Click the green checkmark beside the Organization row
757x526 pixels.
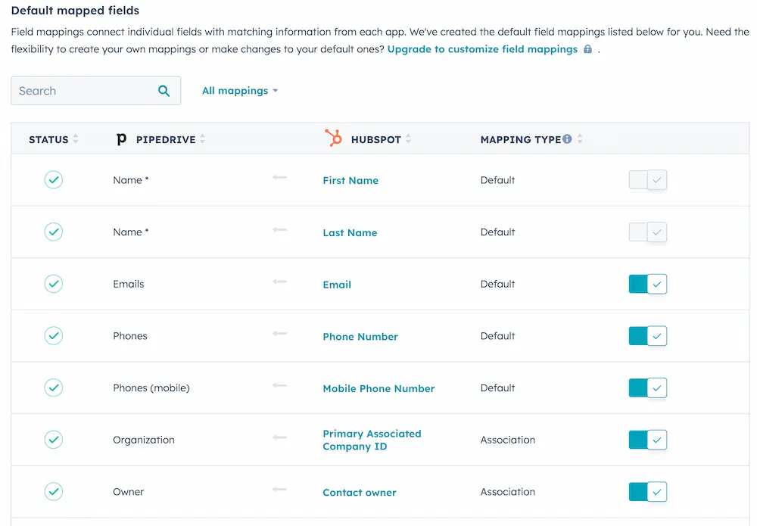[54, 440]
